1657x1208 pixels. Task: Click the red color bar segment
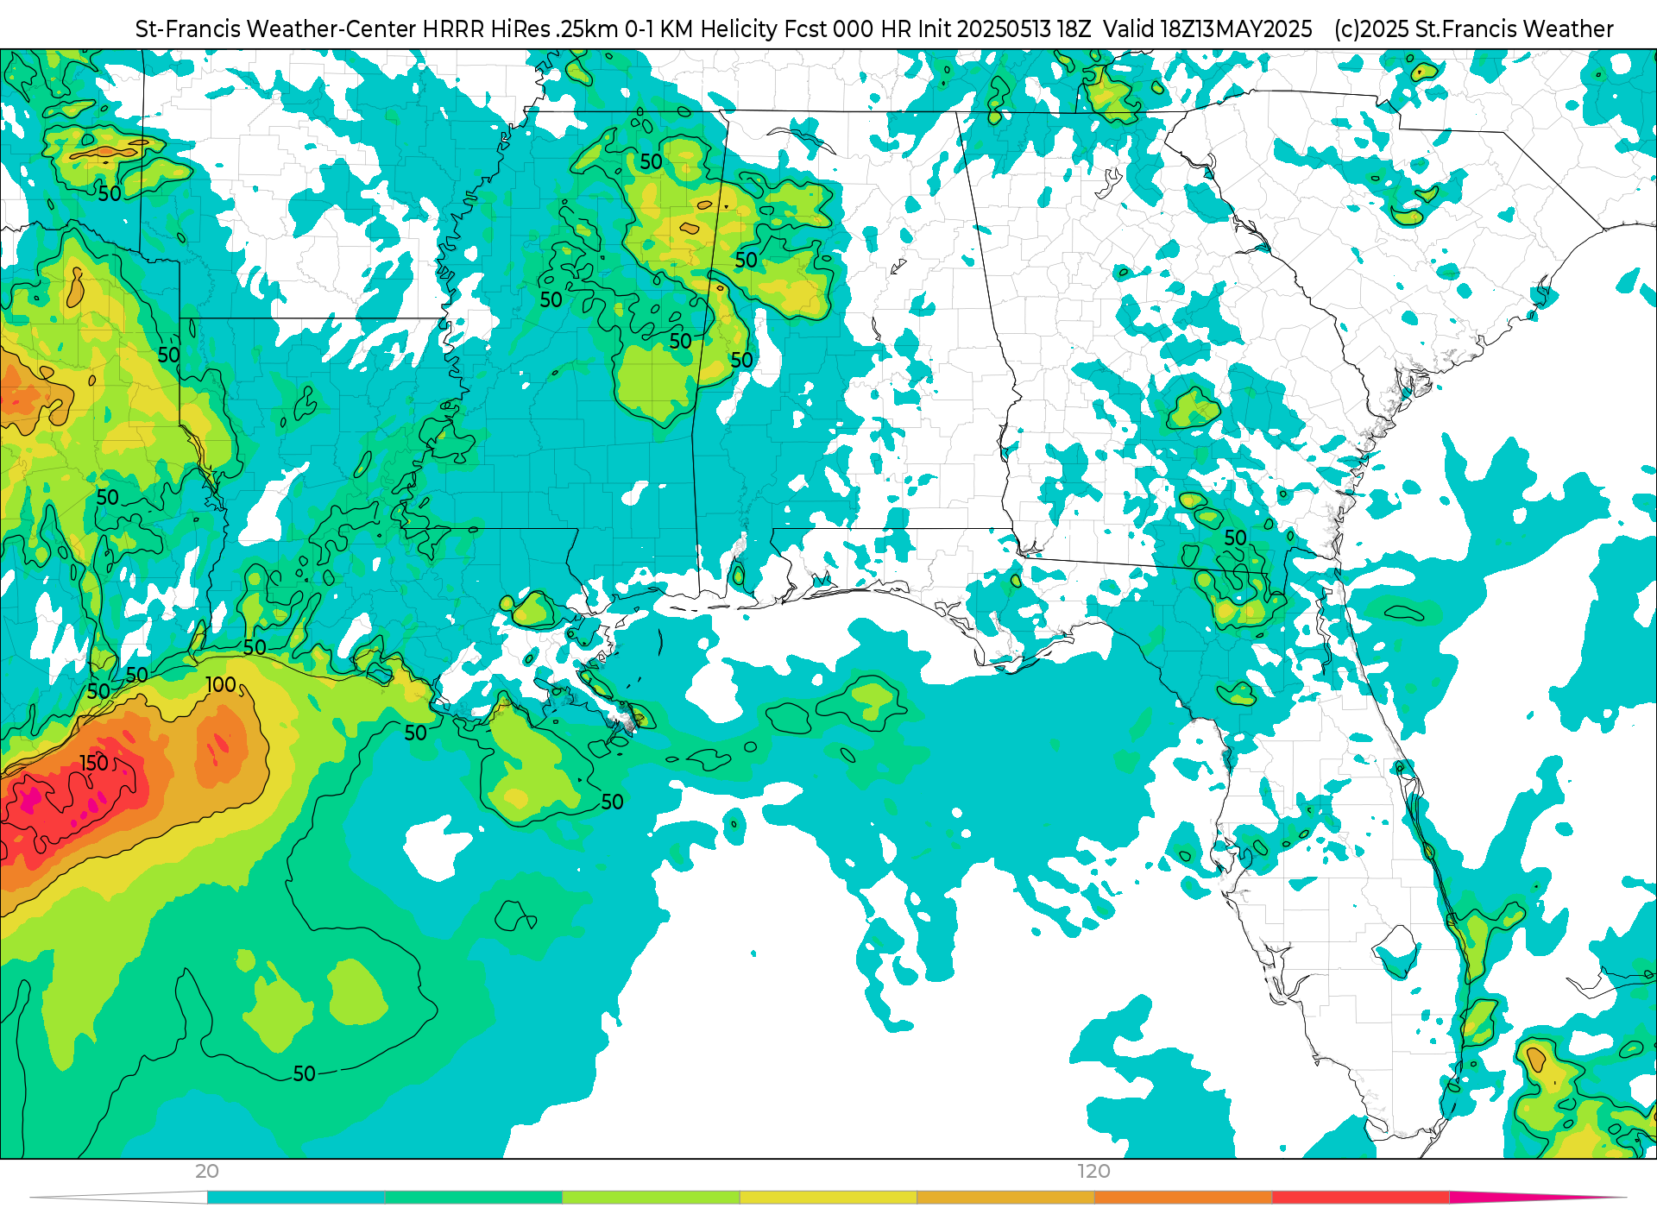click(1361, 1198)
